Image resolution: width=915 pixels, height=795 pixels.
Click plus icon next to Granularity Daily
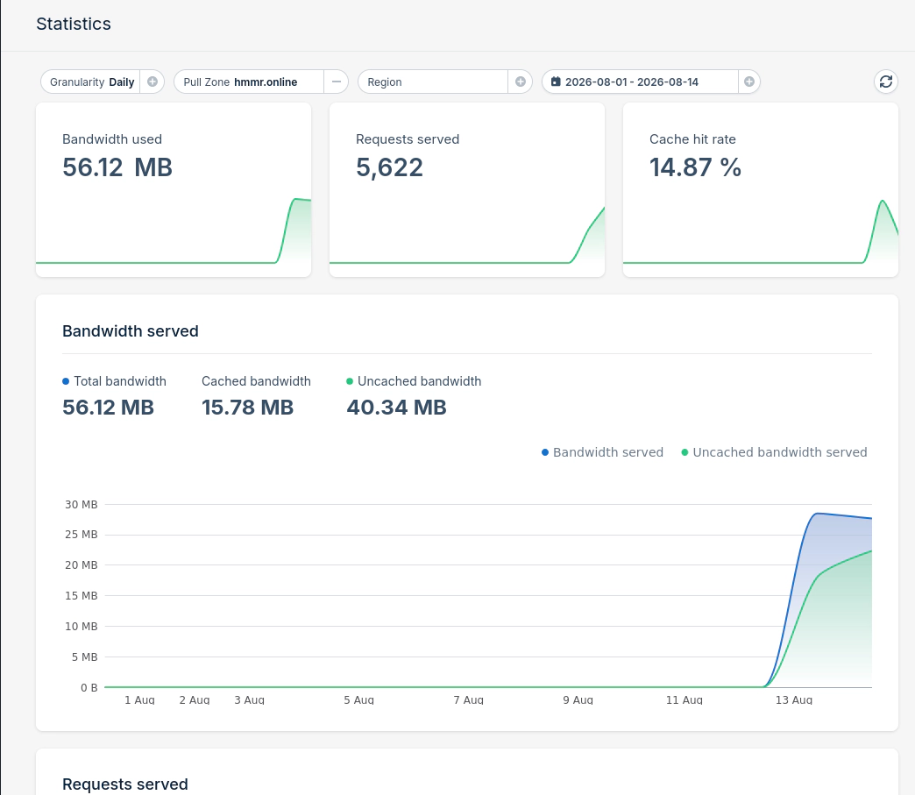(152, 82)
